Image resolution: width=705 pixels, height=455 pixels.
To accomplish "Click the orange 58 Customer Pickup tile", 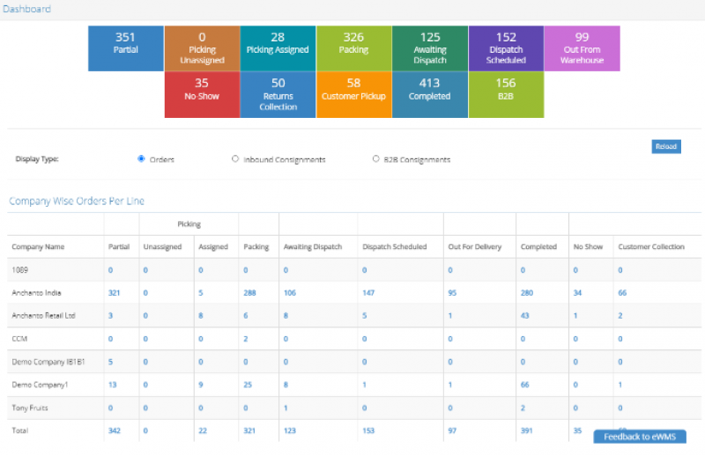I will coord(353,95).
